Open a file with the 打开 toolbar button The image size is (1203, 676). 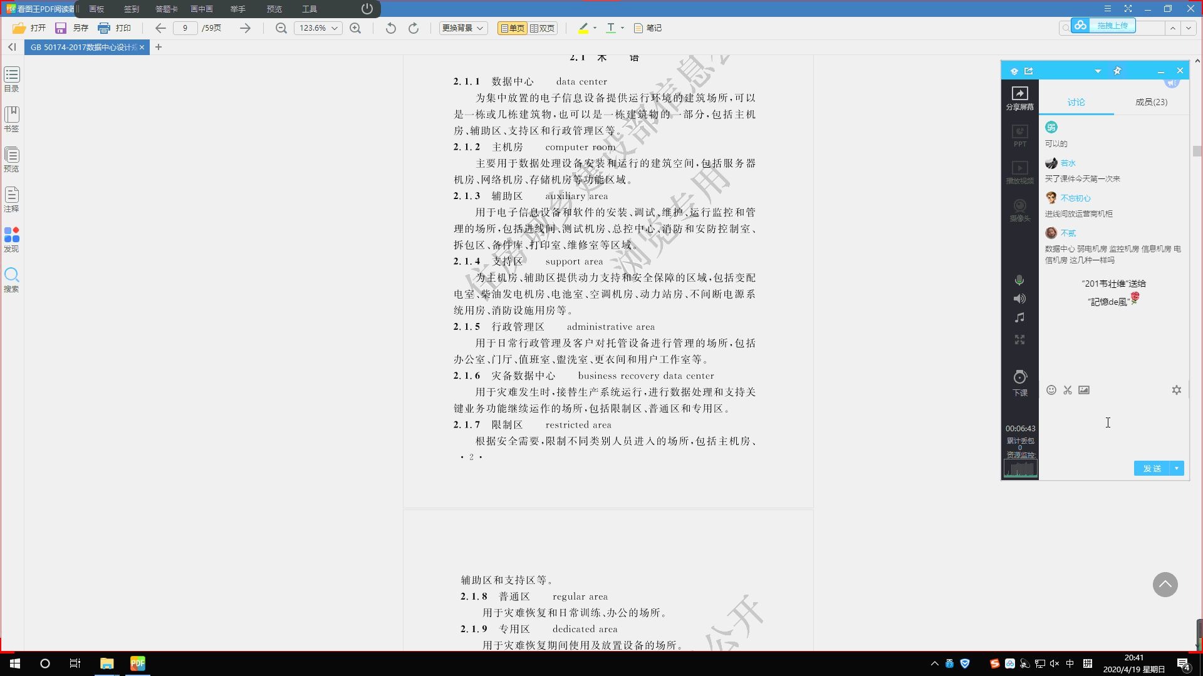click(29, 28)
